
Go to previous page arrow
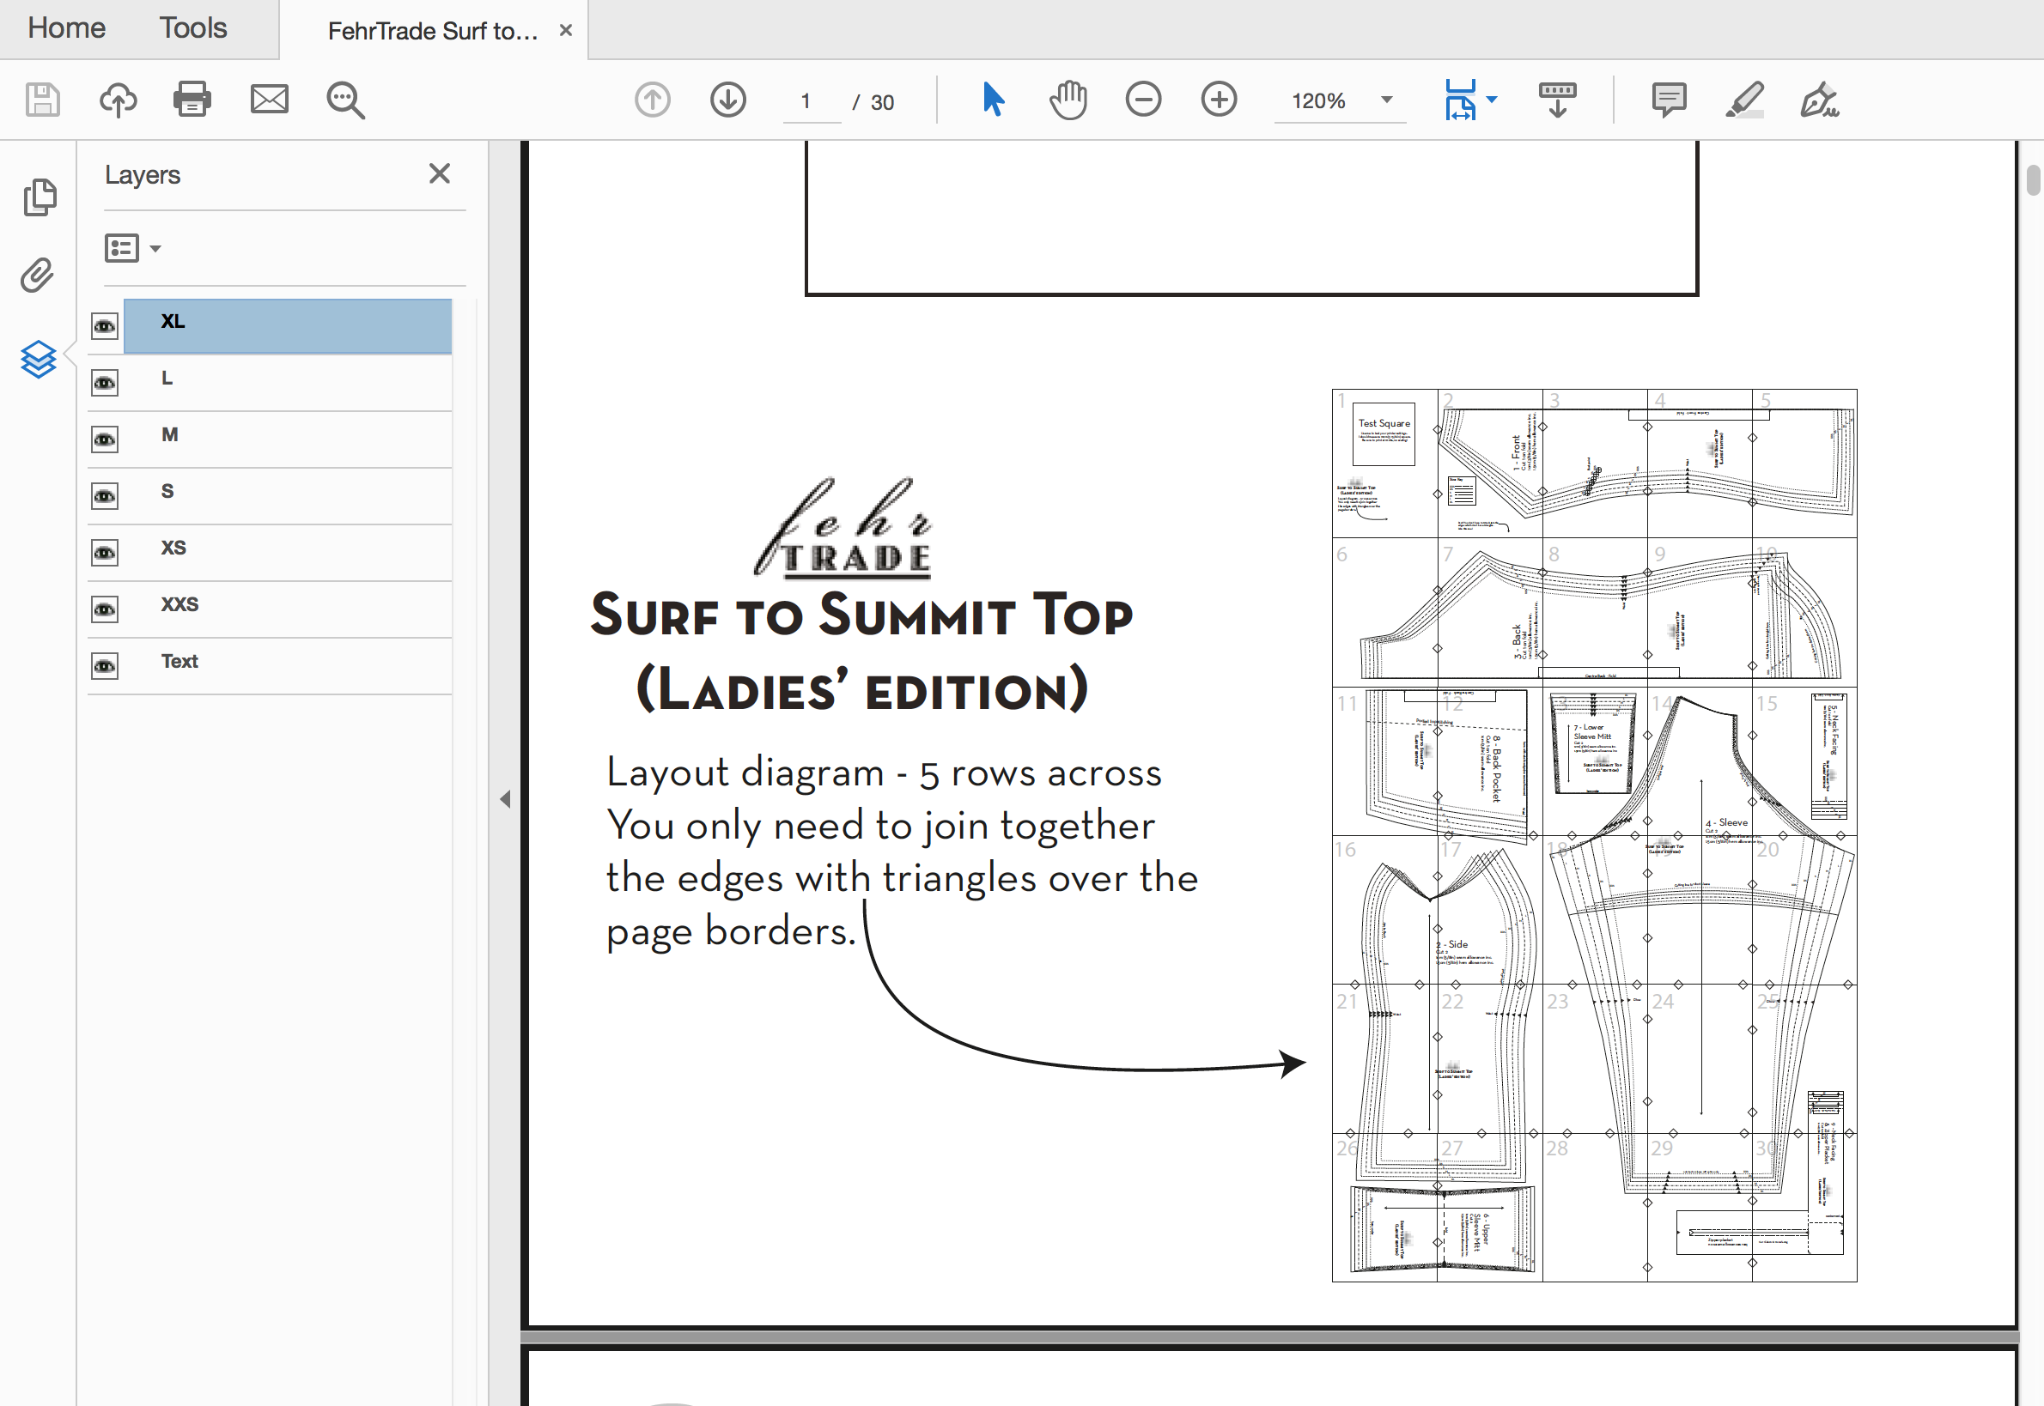click(652, 100)
